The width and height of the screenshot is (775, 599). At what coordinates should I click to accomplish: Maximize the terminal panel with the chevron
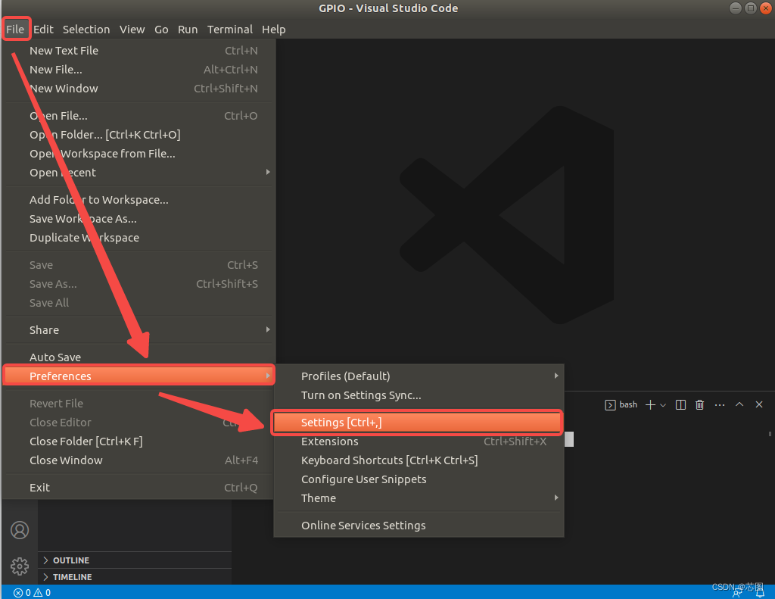coord(739,404)
